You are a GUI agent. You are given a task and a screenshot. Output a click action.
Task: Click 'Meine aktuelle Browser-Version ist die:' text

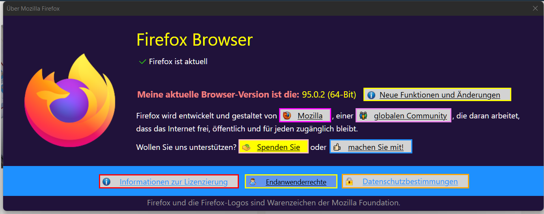218,95
